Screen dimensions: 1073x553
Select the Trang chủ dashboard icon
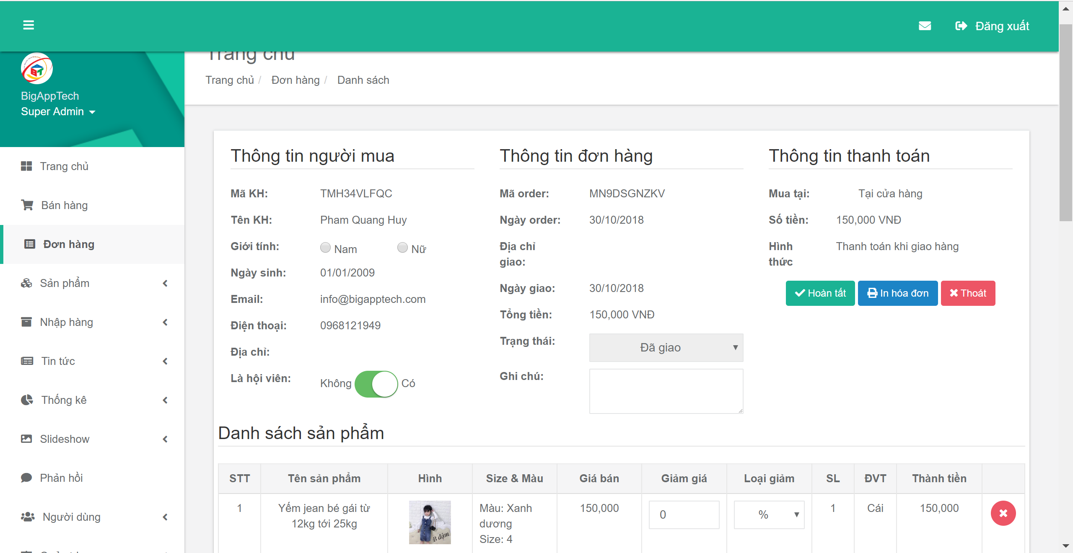click(x=27, y=166)
